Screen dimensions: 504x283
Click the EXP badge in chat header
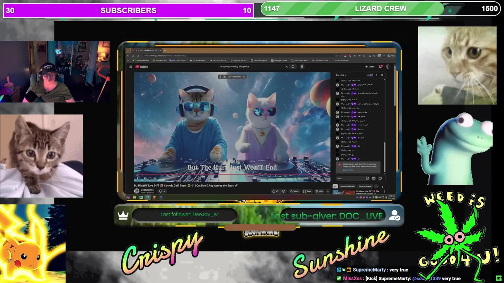[x=370, y=75]
